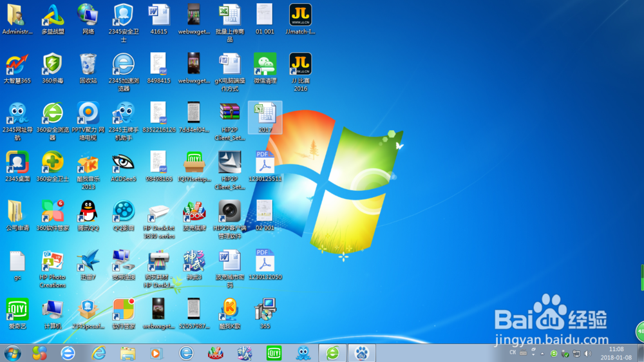Select the PPTV聚力 网络电视 icon
644x362 pixels.
pos(88,121)
